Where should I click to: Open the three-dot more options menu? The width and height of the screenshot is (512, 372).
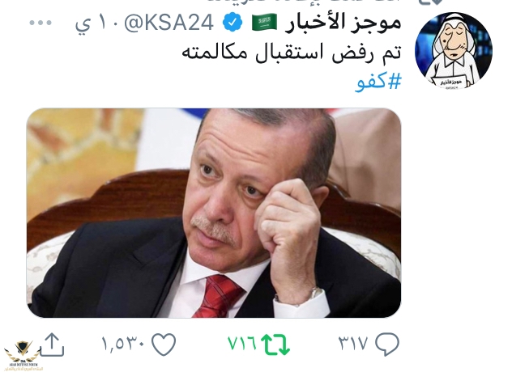pyautogui.click(x=41, y=23)
